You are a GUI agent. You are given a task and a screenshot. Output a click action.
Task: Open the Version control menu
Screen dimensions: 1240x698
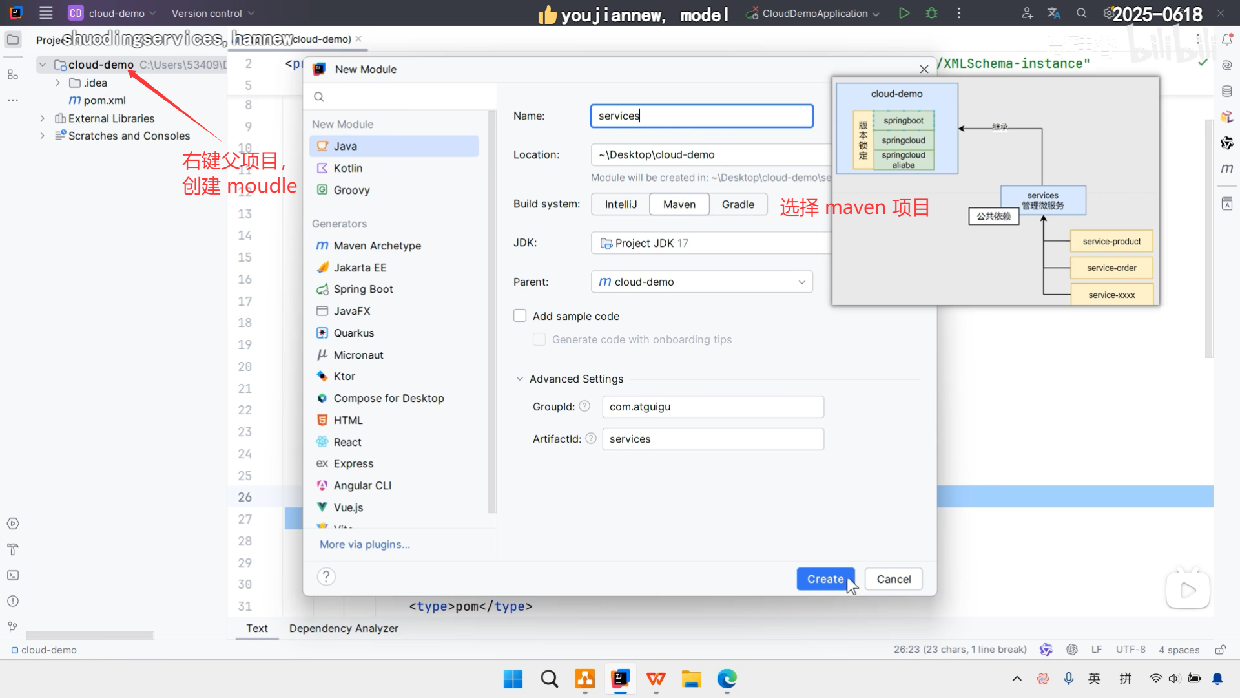click(212, 13)
